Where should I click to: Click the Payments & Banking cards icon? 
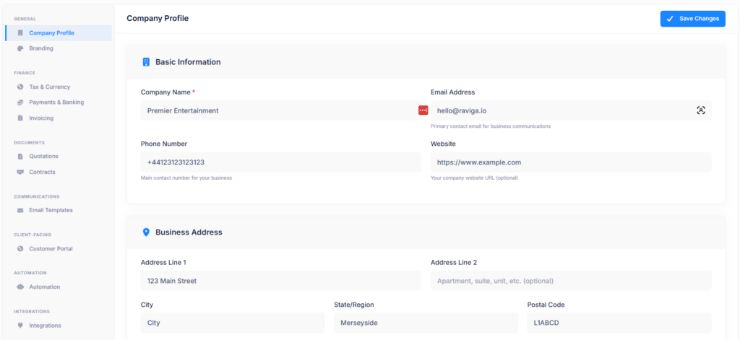coord(20,103)
